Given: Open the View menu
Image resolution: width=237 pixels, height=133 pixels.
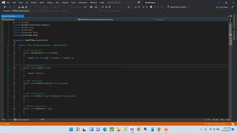Looking at the screenshot, I should pos(21,3).
